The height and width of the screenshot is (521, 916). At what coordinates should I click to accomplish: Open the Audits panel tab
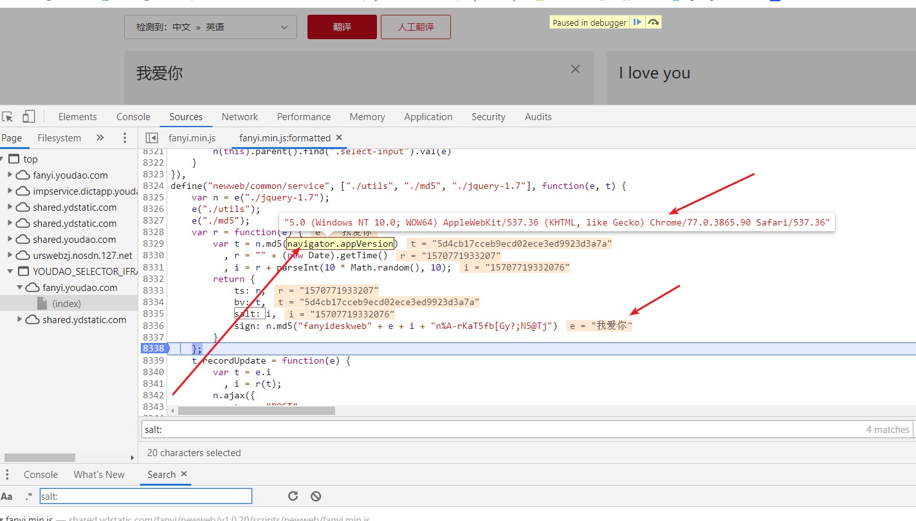pyautogui.click(x=538, y=116)
